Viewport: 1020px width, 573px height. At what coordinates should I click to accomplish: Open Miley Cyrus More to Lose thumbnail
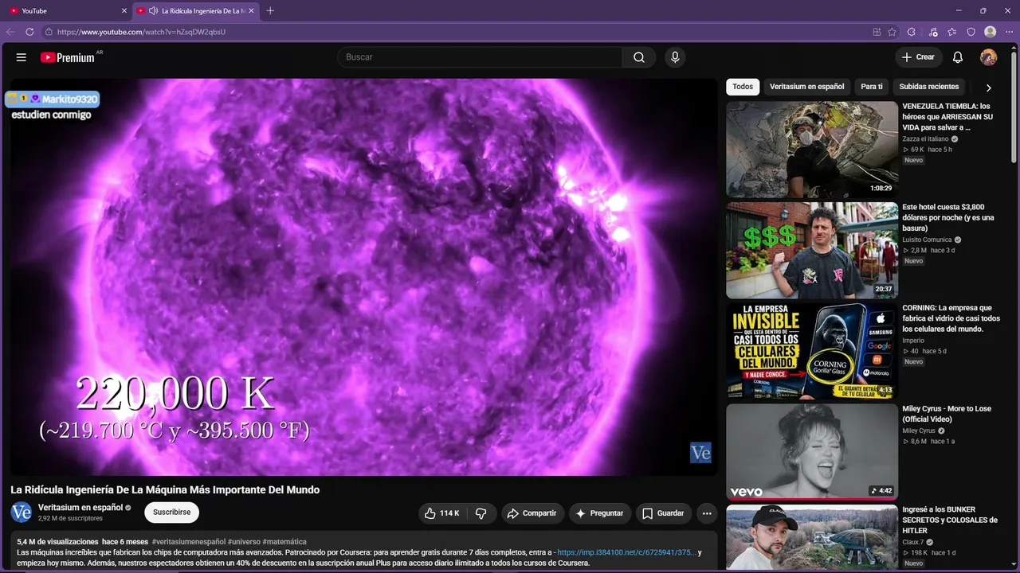[x=812, y=452]
